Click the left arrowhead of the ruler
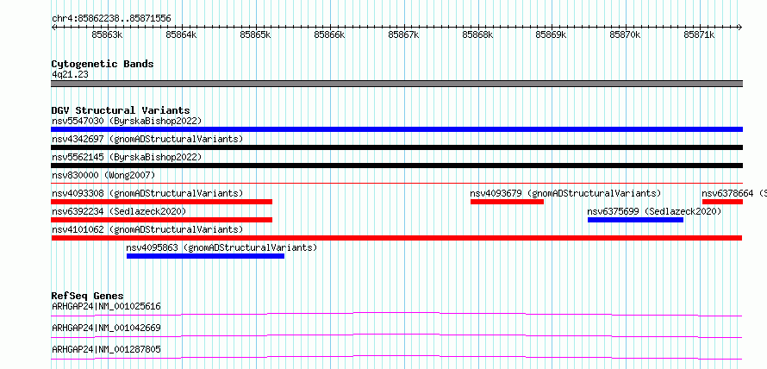The image size is (767, 369). [53, 27]
